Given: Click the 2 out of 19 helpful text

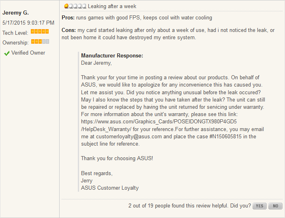Looking at the screenshot, I should coord(189,206).
